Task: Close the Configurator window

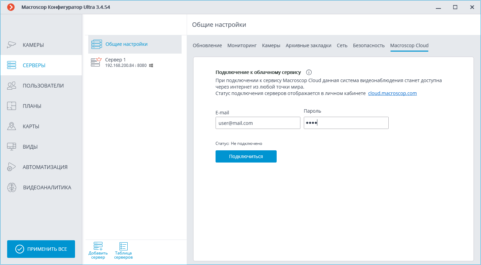Action: (x=472, y=7)
